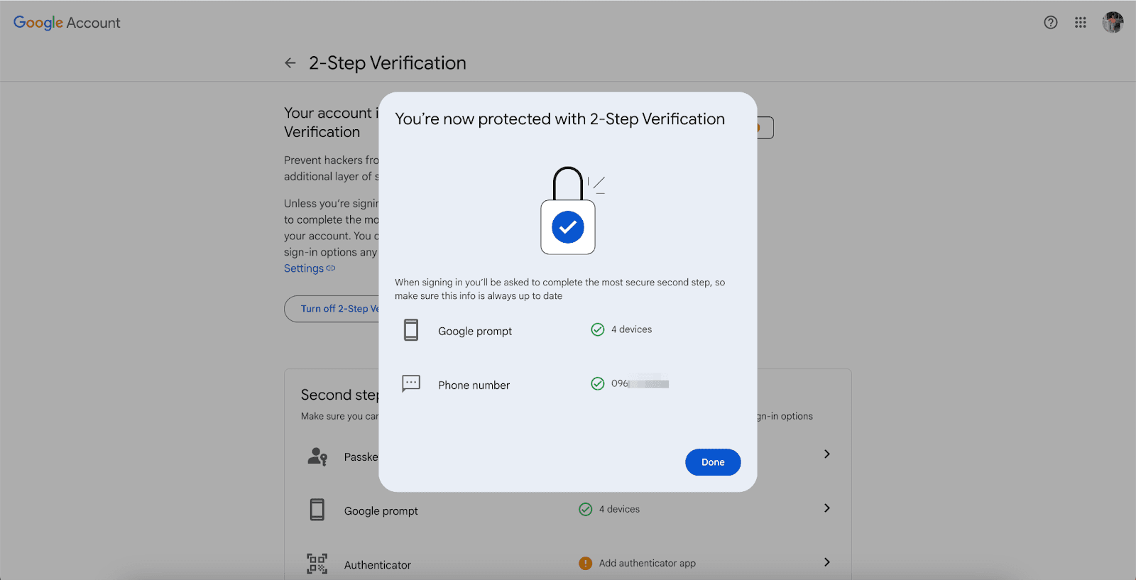Screen dimensions: 1136x580
Task: Expand the Google prompt row chevron
Action: pos(826,508)
